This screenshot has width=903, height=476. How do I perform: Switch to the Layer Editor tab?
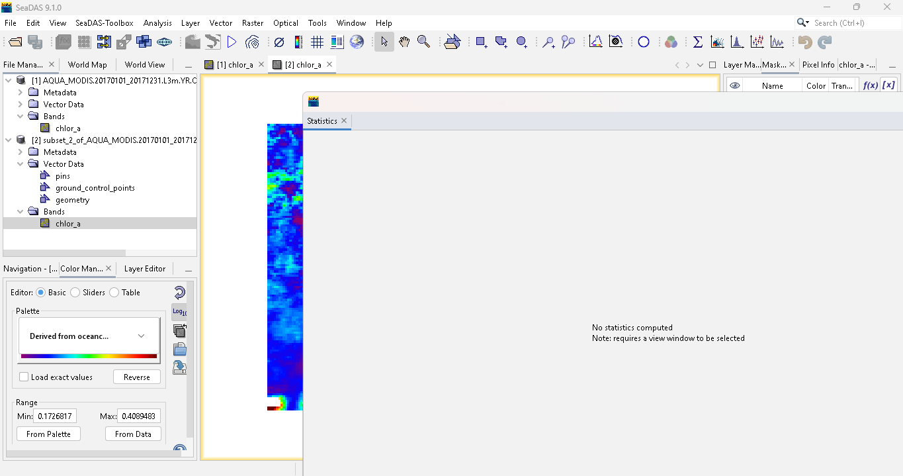(x=145, y=269)
